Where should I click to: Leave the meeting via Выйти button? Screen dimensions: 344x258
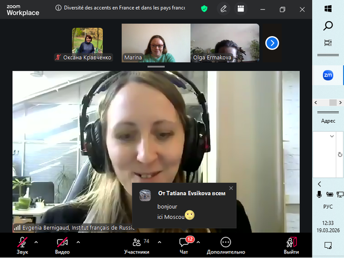click(291, 245)
